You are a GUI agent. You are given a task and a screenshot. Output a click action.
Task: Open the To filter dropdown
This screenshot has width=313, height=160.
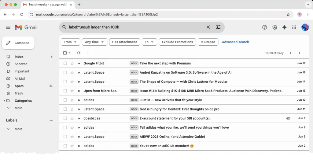(x=149, y=42)
